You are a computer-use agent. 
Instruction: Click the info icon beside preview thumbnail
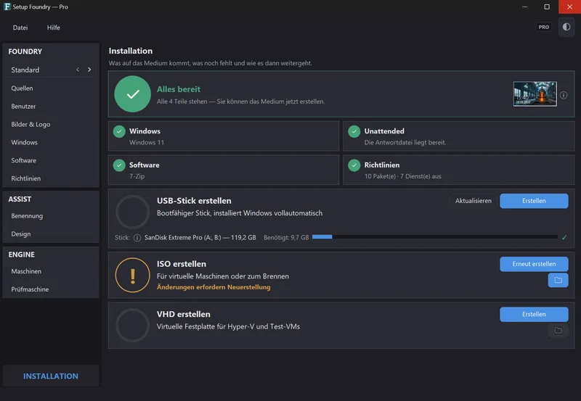pos(564,95)
